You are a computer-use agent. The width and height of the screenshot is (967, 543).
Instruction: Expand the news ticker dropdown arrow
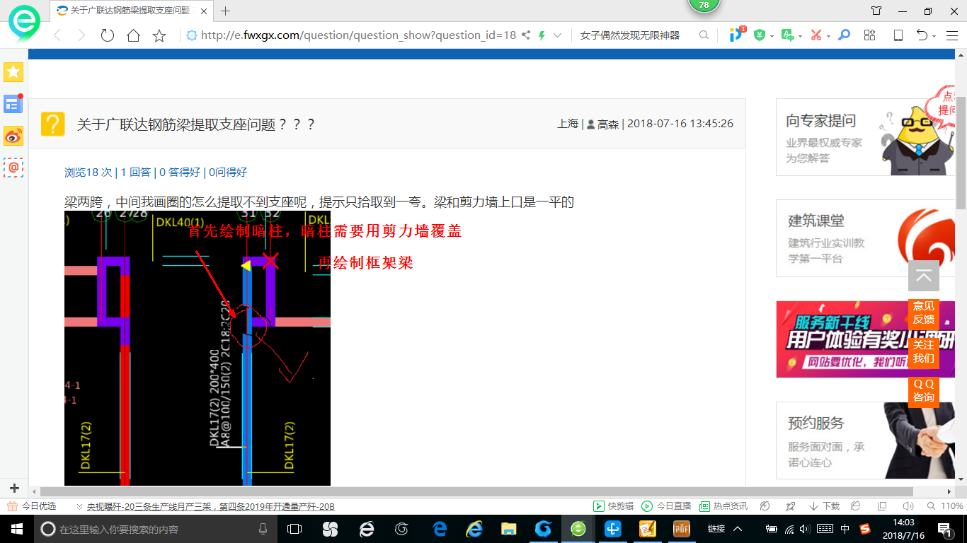(x=79, y=506)
